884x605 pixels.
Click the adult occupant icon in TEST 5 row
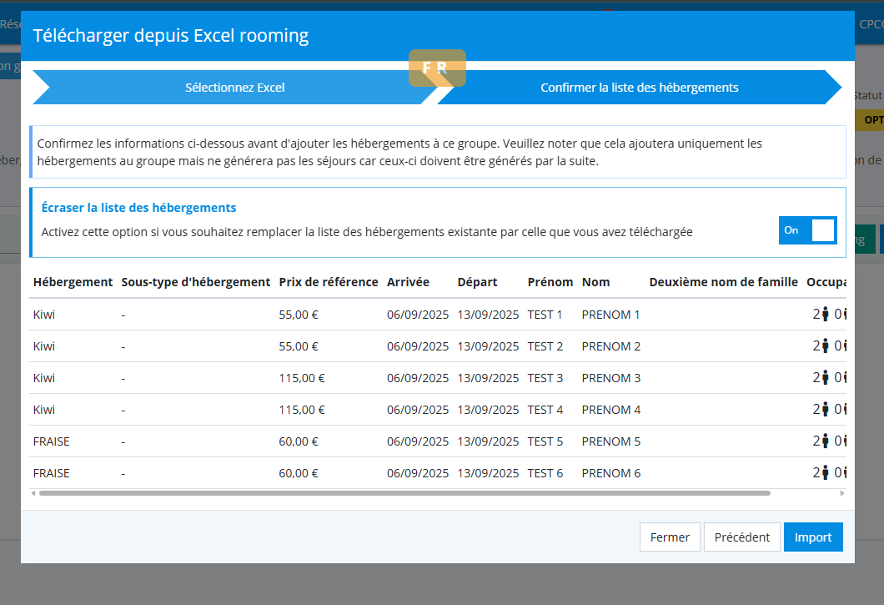pyautogui.click(x=825, y=441)
